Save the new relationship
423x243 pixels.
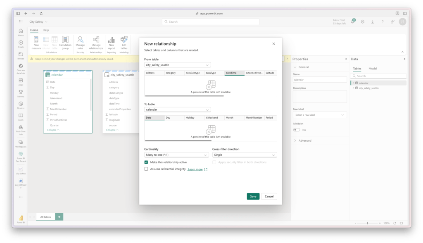click(253, 196)
